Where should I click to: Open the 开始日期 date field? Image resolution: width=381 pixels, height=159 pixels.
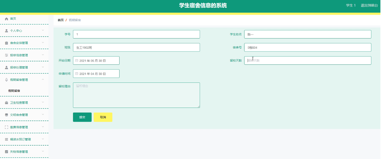coord(96,61)
